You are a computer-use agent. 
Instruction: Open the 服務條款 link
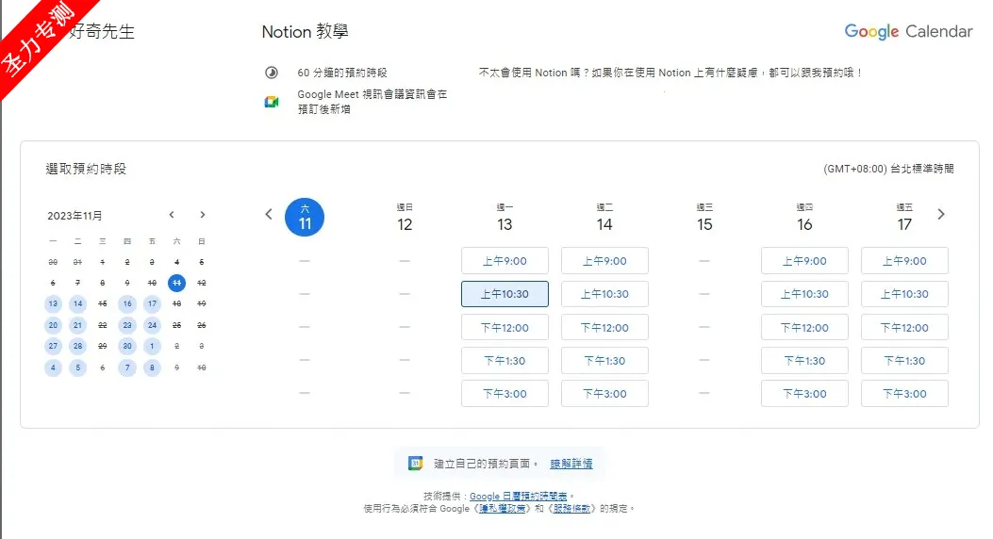[571, 508]
